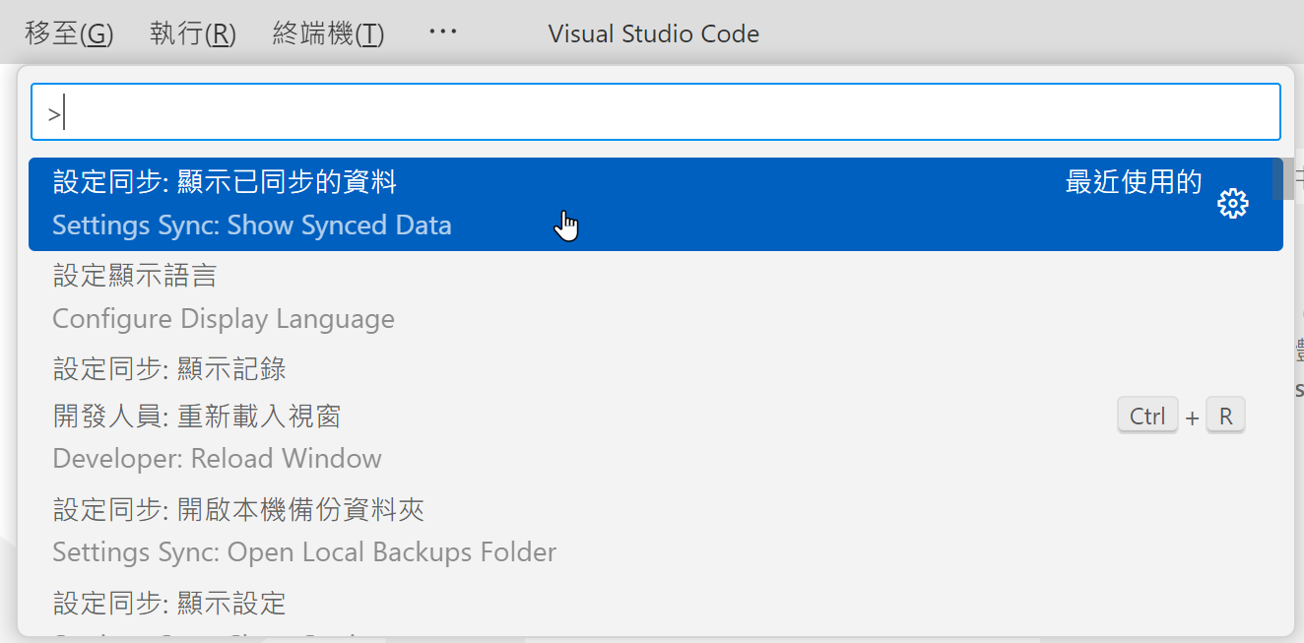Click the Ctrl keybinding badge of Reload Window

pos(1147,416)
